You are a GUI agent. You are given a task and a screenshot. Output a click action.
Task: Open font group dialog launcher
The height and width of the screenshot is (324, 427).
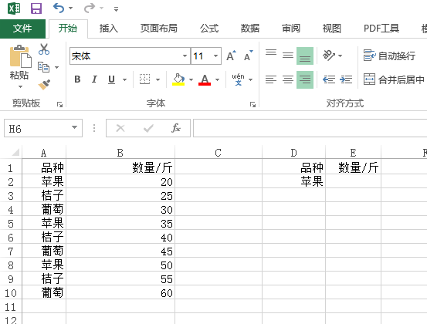pyautogui.click(x=252, y=104)
